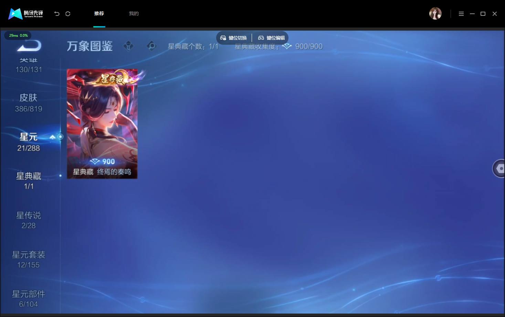Select the 星传说 2/28 subcategory
505x317 pixels.
coord(29,220)
